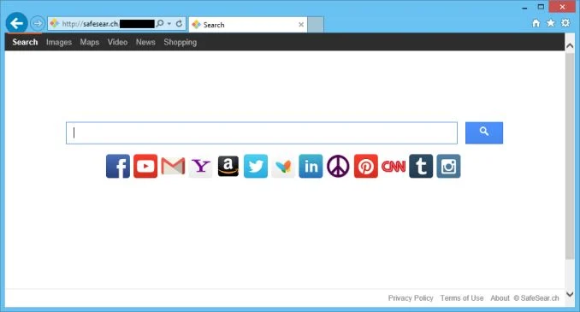Open the colorful butterfly shortcut icon
This screenshot has height=312, width=580.
283,167
